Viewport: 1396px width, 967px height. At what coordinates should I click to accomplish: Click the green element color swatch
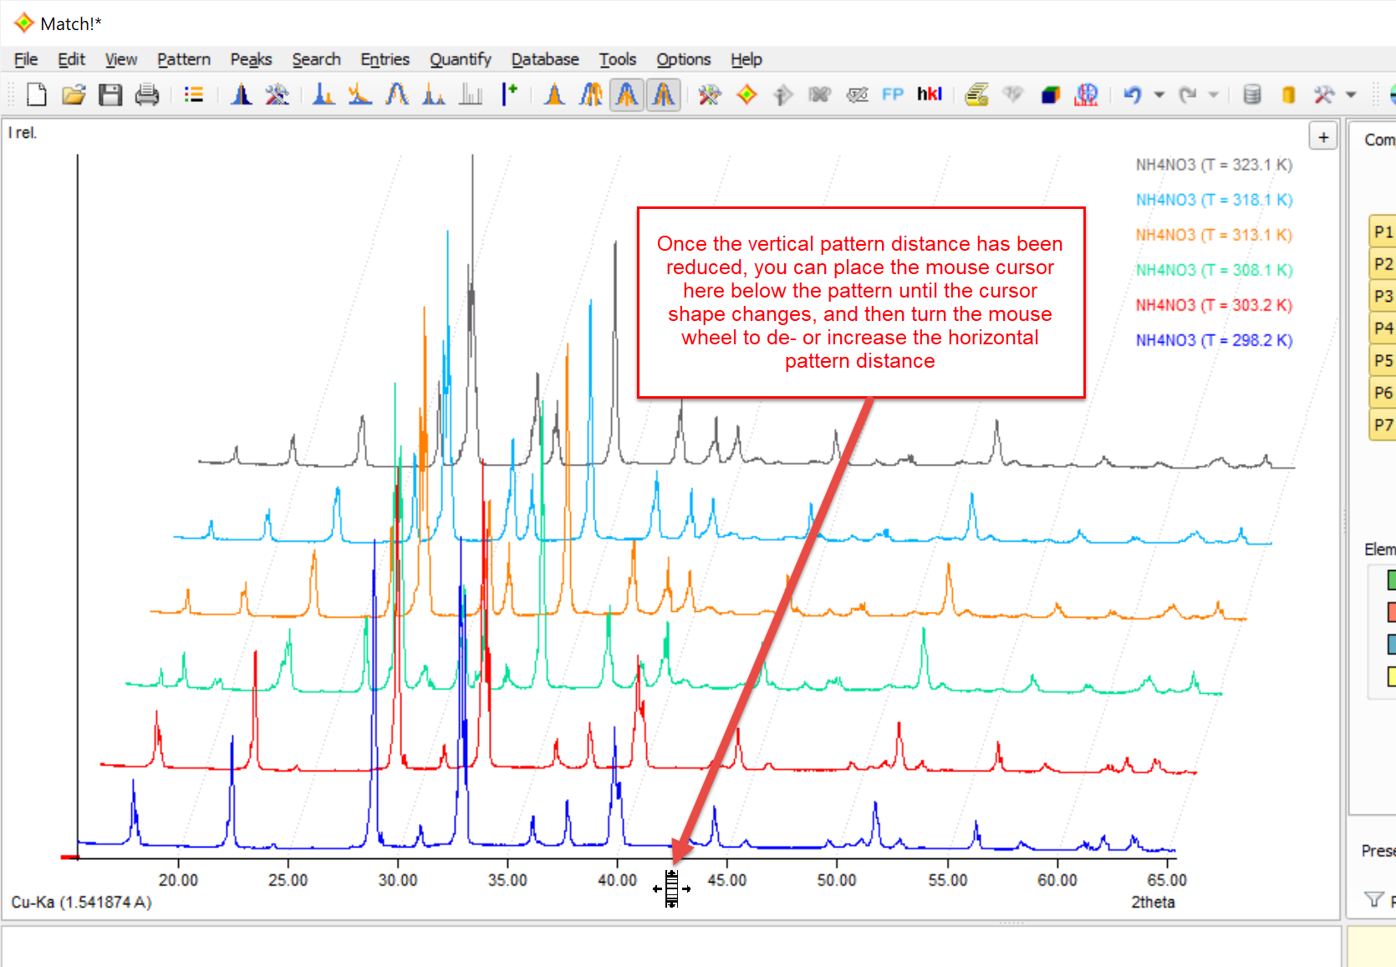click(1391, 579)
